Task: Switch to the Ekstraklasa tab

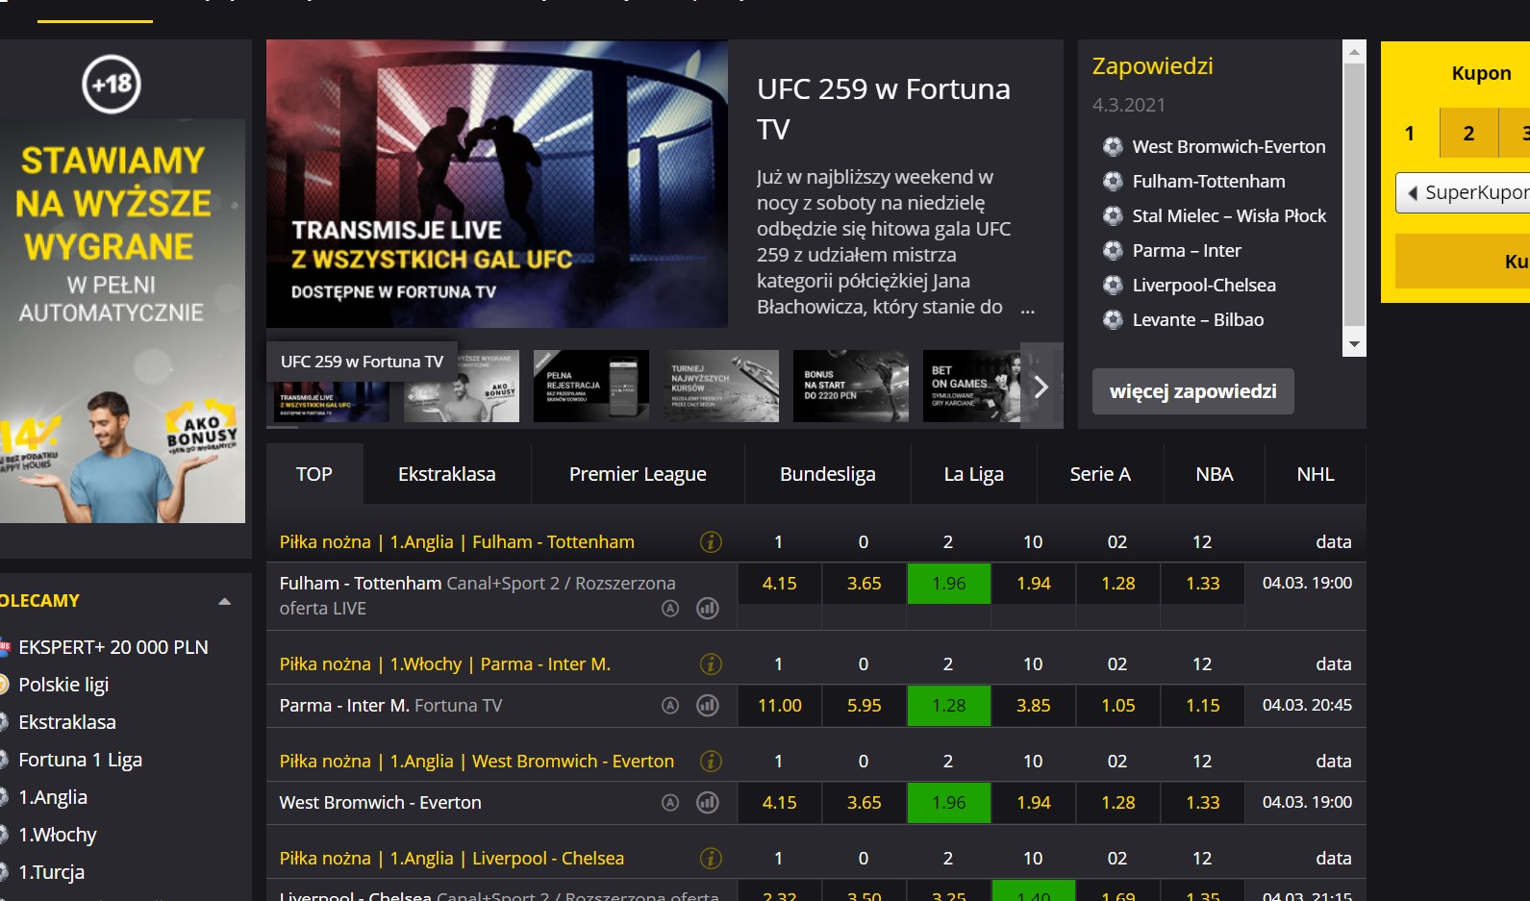Action: click(x=447, y=474)
